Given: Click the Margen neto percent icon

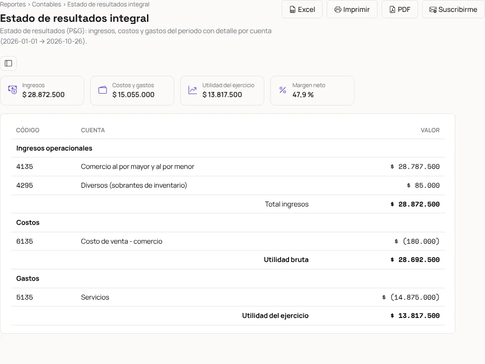Looking at the screenshot, I should pyautogui.click(x=283, y=90).
